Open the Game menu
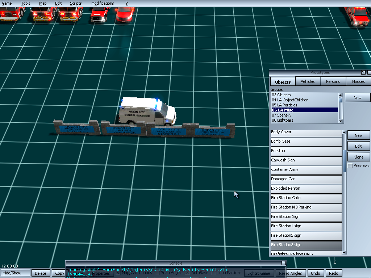Image resolution: width=371 pixels, height=278 pixels. tap(7, 3)
